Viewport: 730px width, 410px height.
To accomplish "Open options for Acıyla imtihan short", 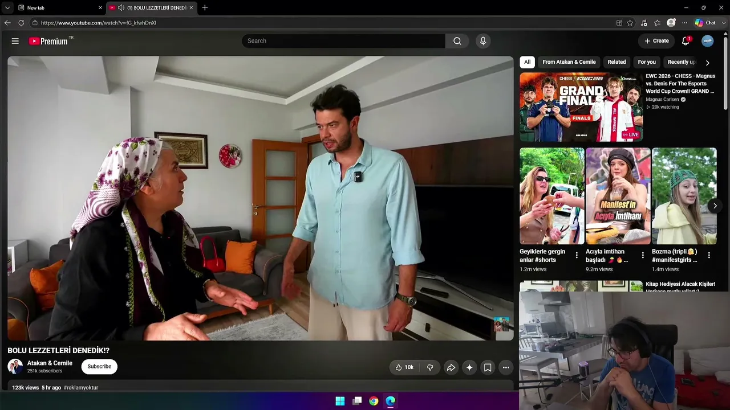I will 643,255.
